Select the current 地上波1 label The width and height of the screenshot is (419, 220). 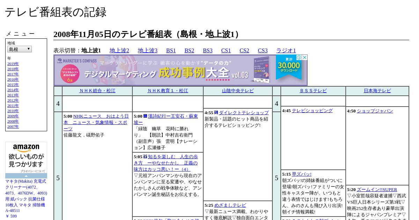pos(91,50)
